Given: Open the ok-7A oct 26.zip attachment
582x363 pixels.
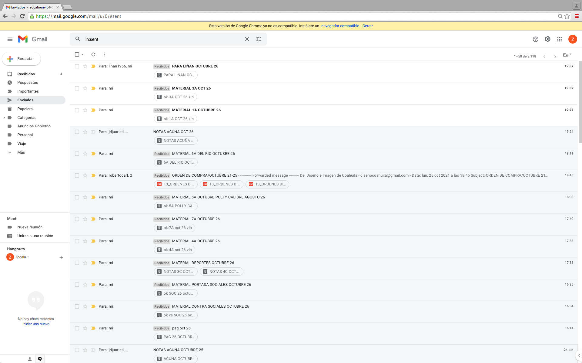Looking at the screenshot, I should pos(175,228).
